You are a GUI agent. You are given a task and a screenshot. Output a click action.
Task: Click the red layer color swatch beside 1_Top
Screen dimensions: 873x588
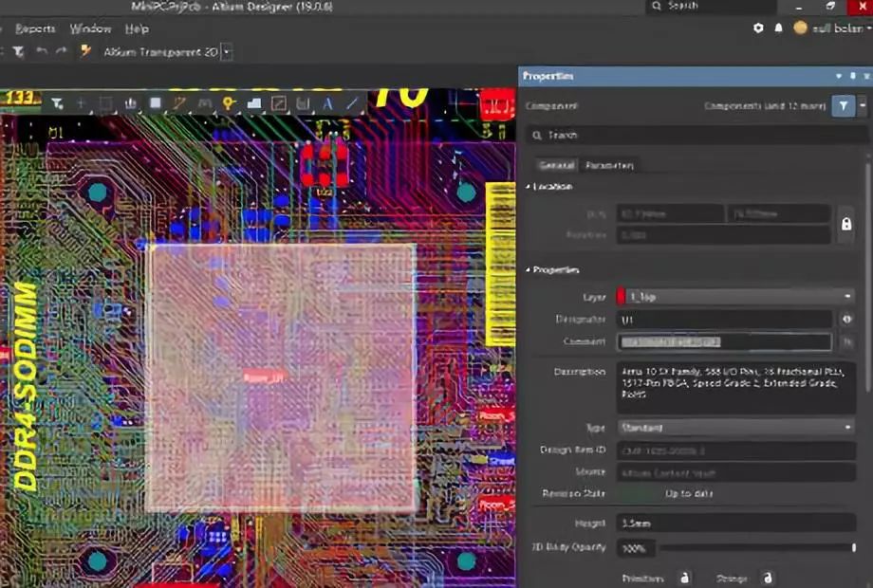(x=621, y=297)
